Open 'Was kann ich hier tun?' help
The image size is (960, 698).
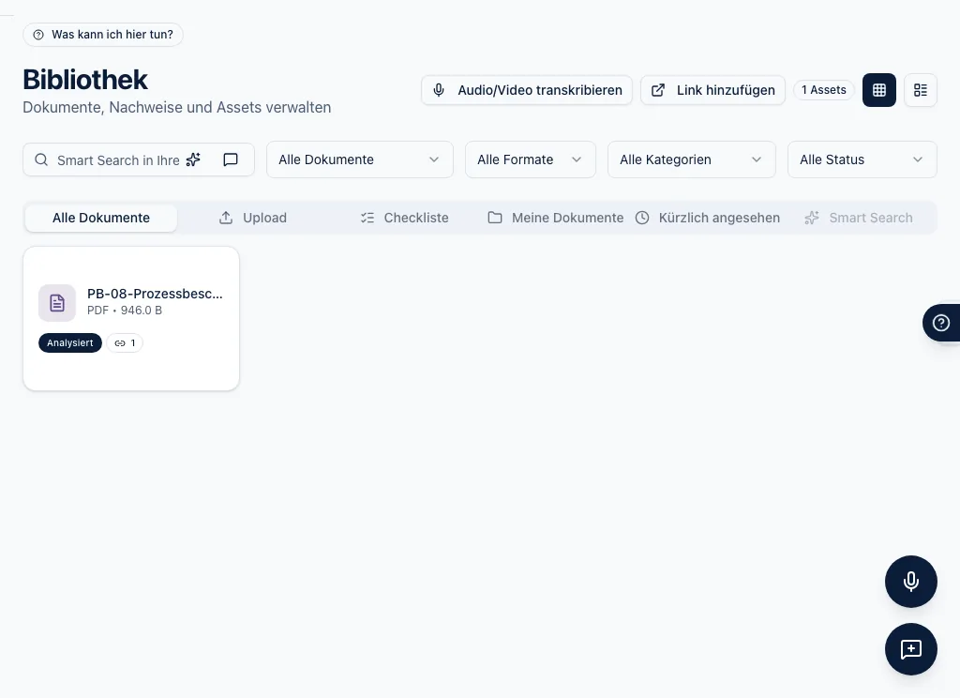coord(103,35)
